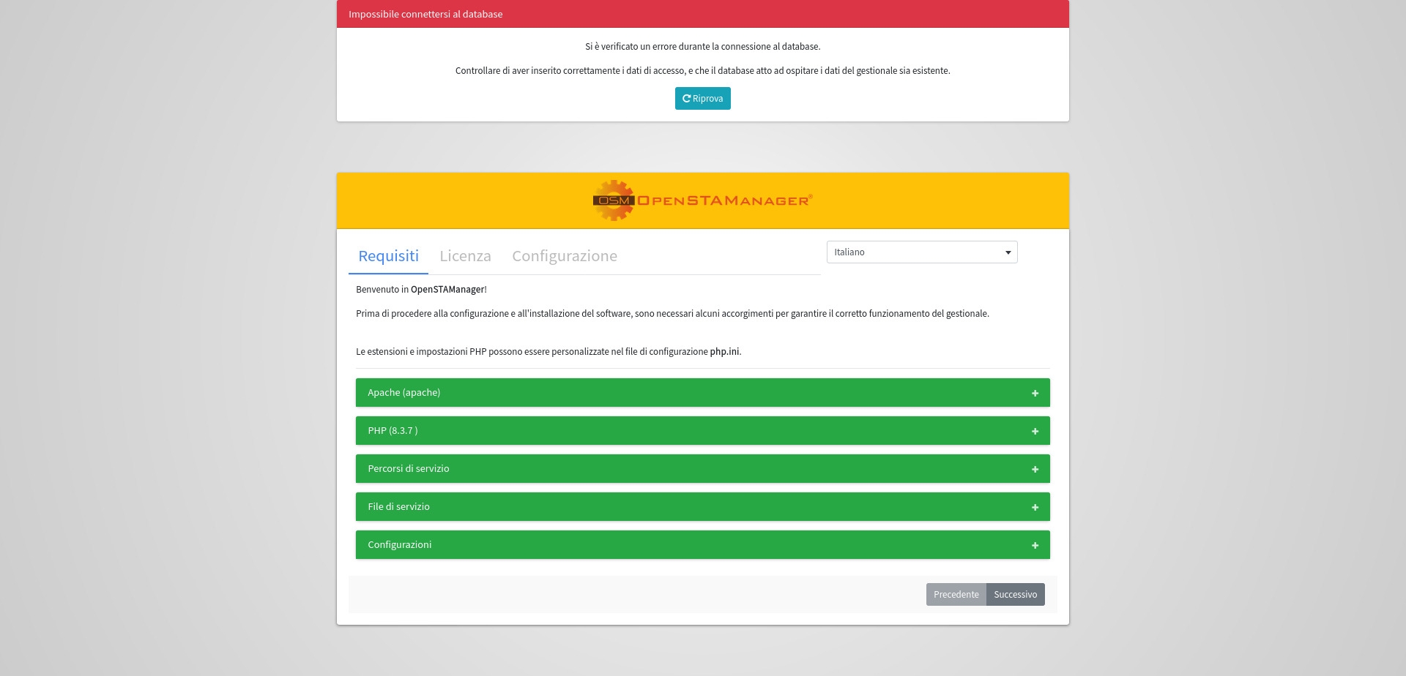
Task: Expand the Configurazioni section title
Action: click(x=399, y=545)
